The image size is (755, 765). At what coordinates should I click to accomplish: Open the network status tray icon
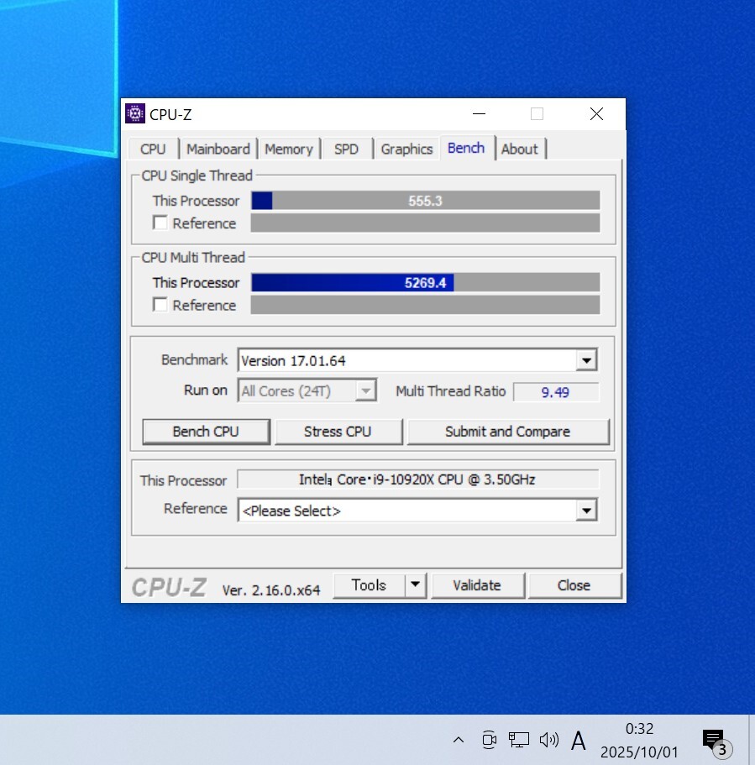tap(519, 740)
